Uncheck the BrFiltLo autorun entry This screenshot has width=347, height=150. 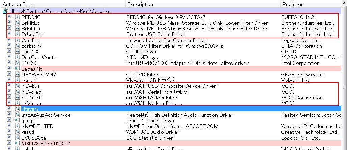pos(9,22)
